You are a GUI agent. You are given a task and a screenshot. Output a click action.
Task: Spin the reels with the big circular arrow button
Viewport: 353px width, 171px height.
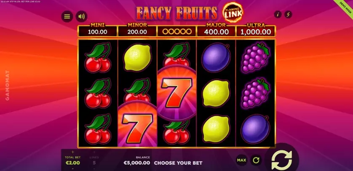(x=282, y=160)
